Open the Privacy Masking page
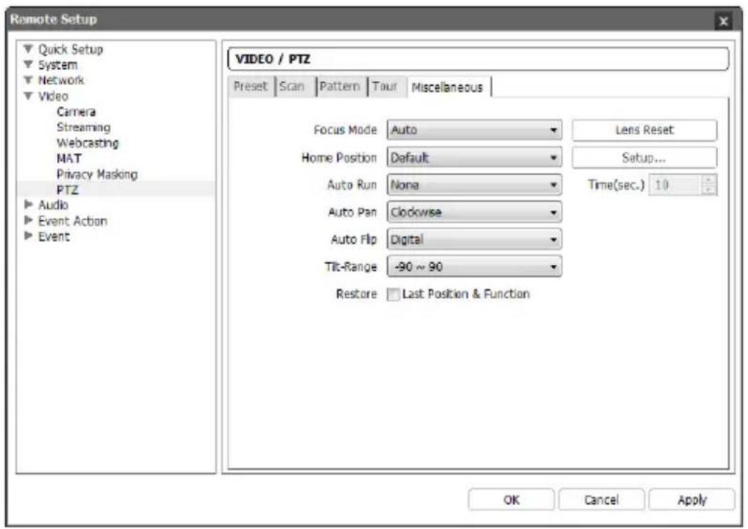 tap(97, 174)
